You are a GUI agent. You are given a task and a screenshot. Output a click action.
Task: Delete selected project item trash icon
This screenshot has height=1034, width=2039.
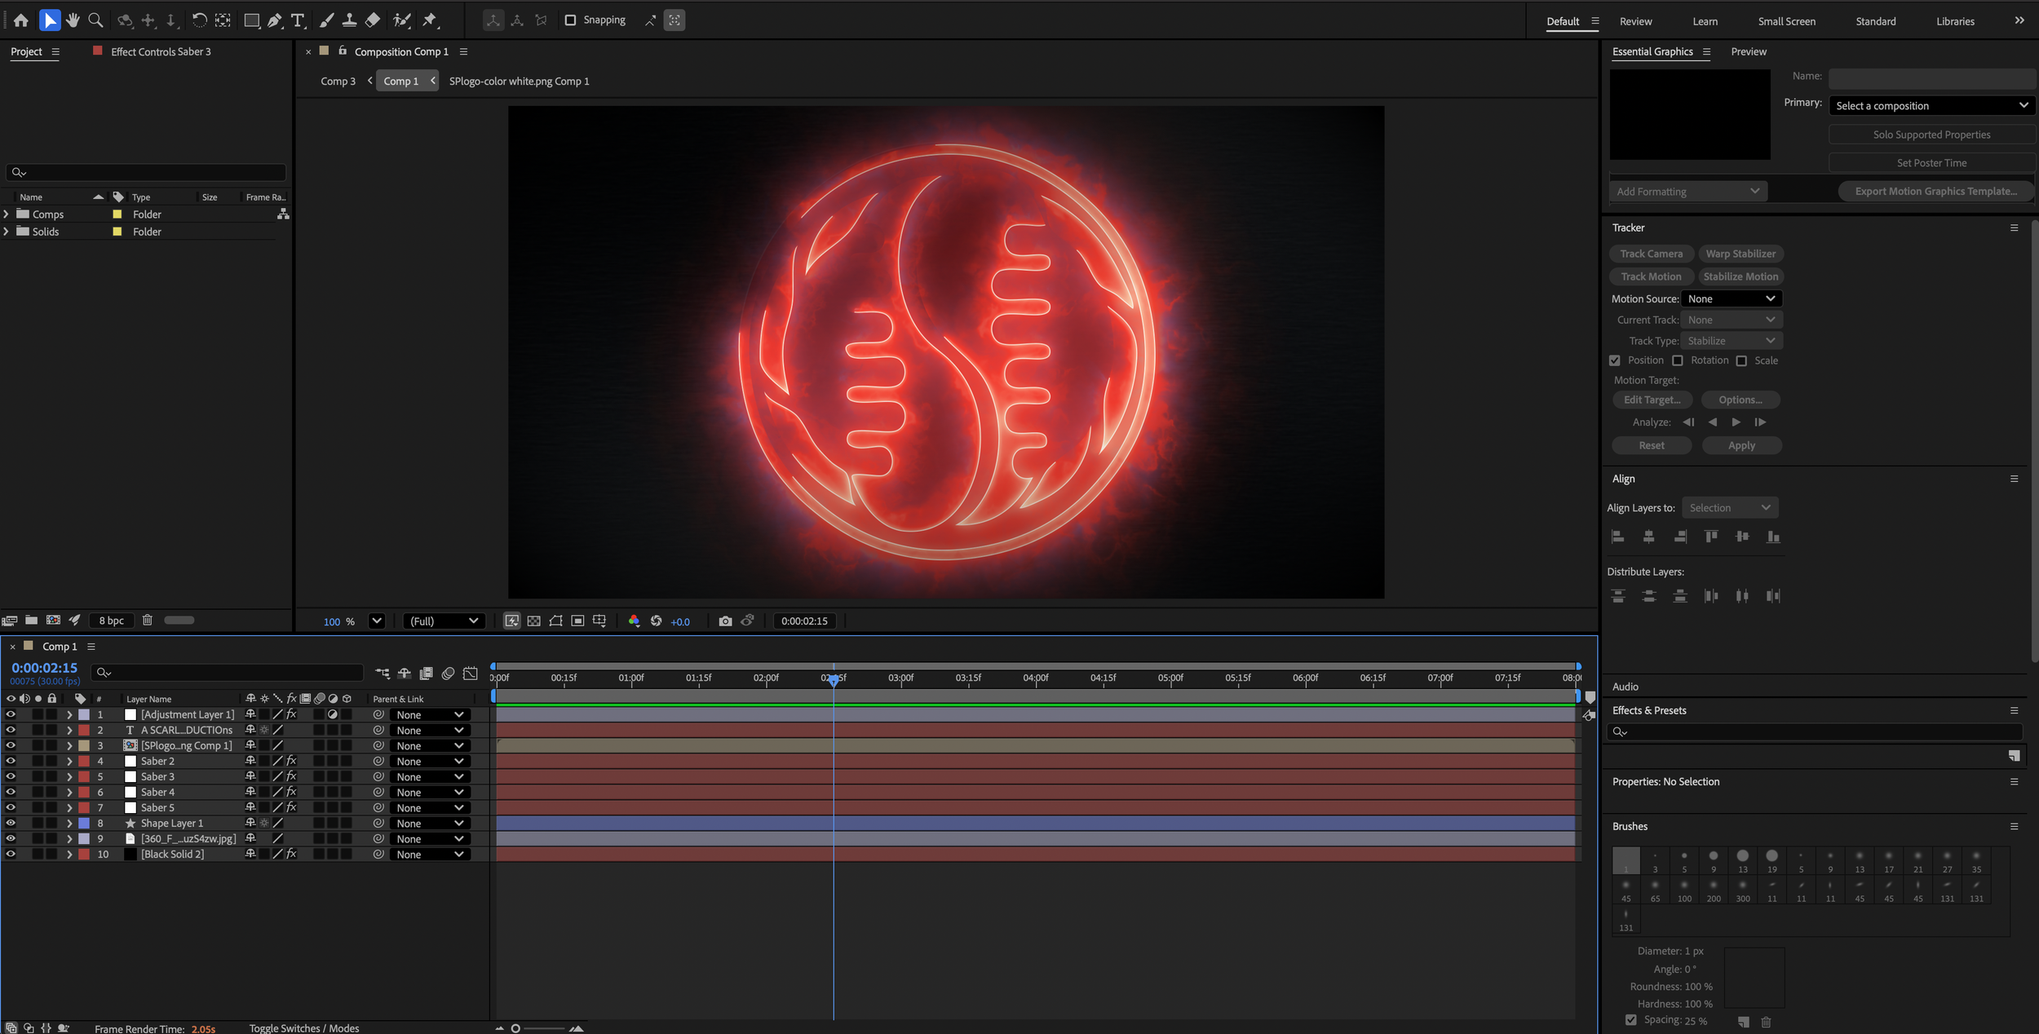[x=148, y=621]
